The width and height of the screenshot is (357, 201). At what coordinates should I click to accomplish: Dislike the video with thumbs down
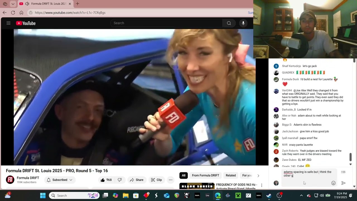pyautogui.click(x=120, y=180)
